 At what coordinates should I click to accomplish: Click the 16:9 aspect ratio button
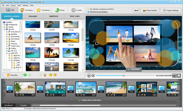pos(136,10)
